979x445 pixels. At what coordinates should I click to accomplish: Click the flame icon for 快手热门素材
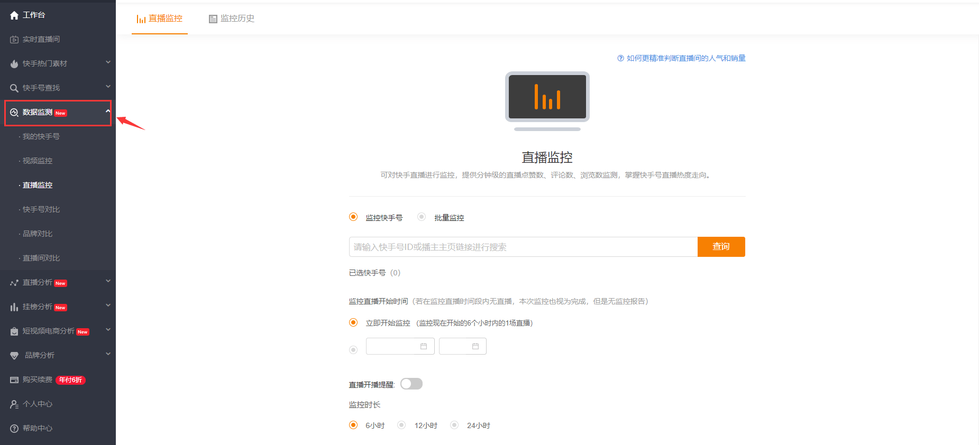(x=14, y=64)
